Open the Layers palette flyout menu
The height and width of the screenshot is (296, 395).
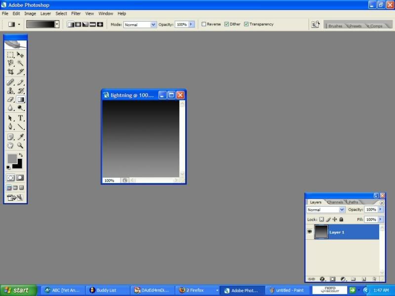point(382,203)
